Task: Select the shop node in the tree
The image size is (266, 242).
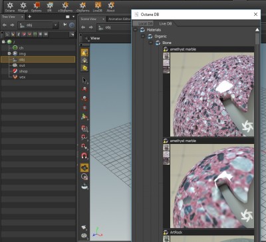Action: (23, 71)
